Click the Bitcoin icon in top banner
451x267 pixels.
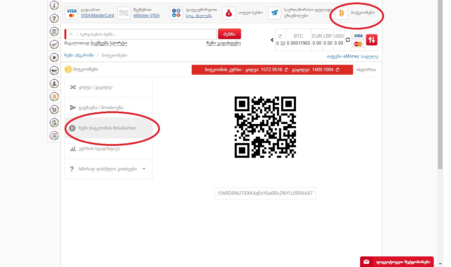[x=341, y=13]
